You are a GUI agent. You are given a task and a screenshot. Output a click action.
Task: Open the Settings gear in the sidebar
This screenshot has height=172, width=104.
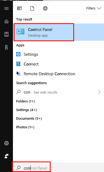pos(6,143)
